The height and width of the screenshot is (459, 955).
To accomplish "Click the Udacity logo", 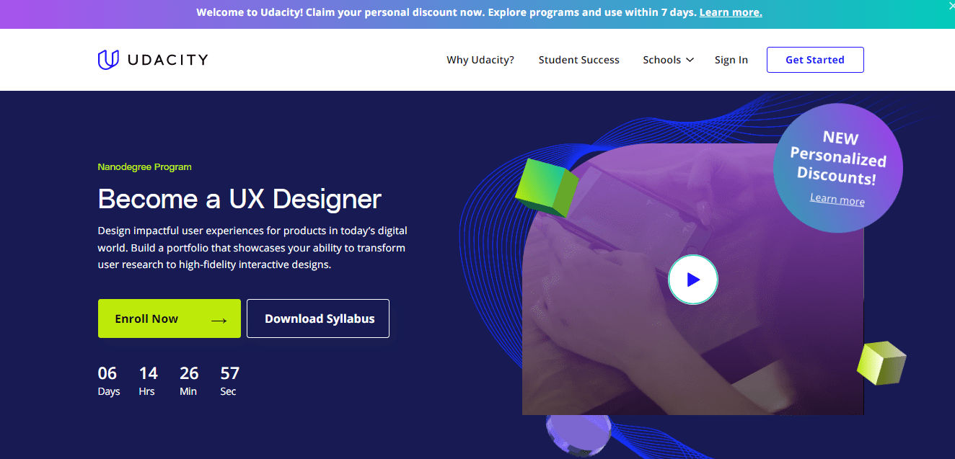I will click(x=152, y=60).
